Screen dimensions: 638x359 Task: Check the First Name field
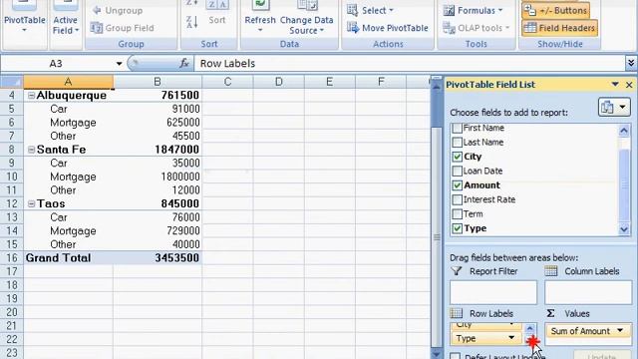(x=457, y=128)
